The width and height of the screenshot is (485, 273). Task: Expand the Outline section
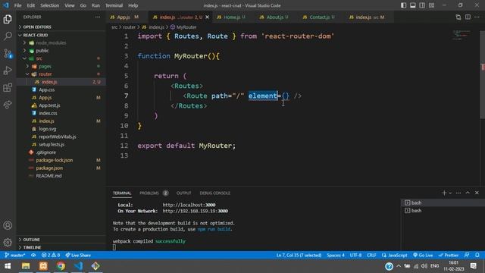point(61,240)
